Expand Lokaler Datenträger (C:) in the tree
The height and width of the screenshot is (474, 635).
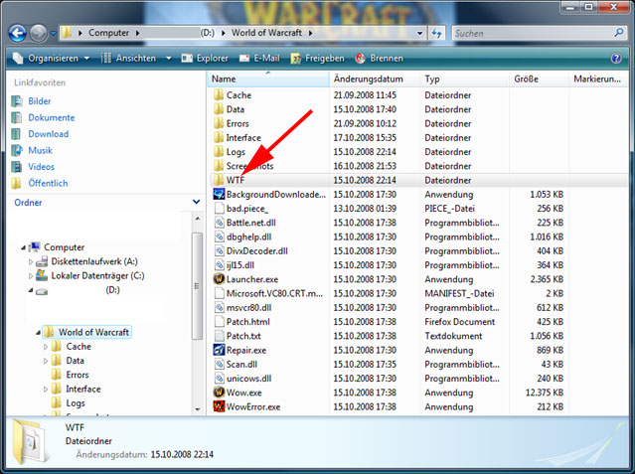click(x=31, y=276)
